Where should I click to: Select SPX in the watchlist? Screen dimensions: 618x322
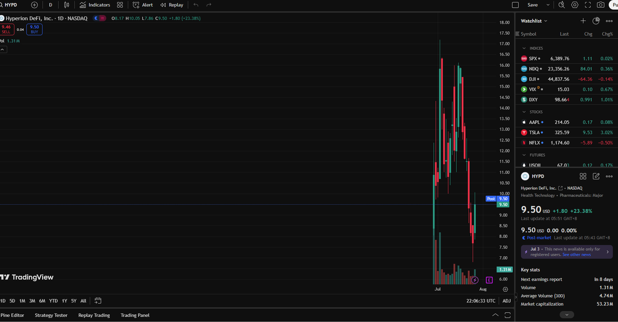click(x=566, y=59)
